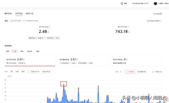Open the 2022-01-18 start date picker

point(35,72)
